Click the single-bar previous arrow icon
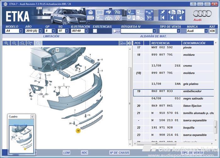 tap(172, 18)
